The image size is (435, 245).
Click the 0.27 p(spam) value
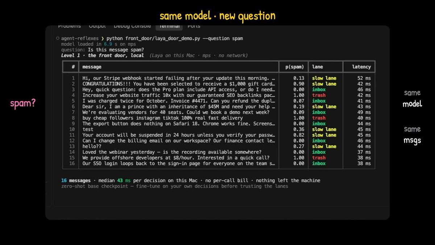(x=299, y=146)
